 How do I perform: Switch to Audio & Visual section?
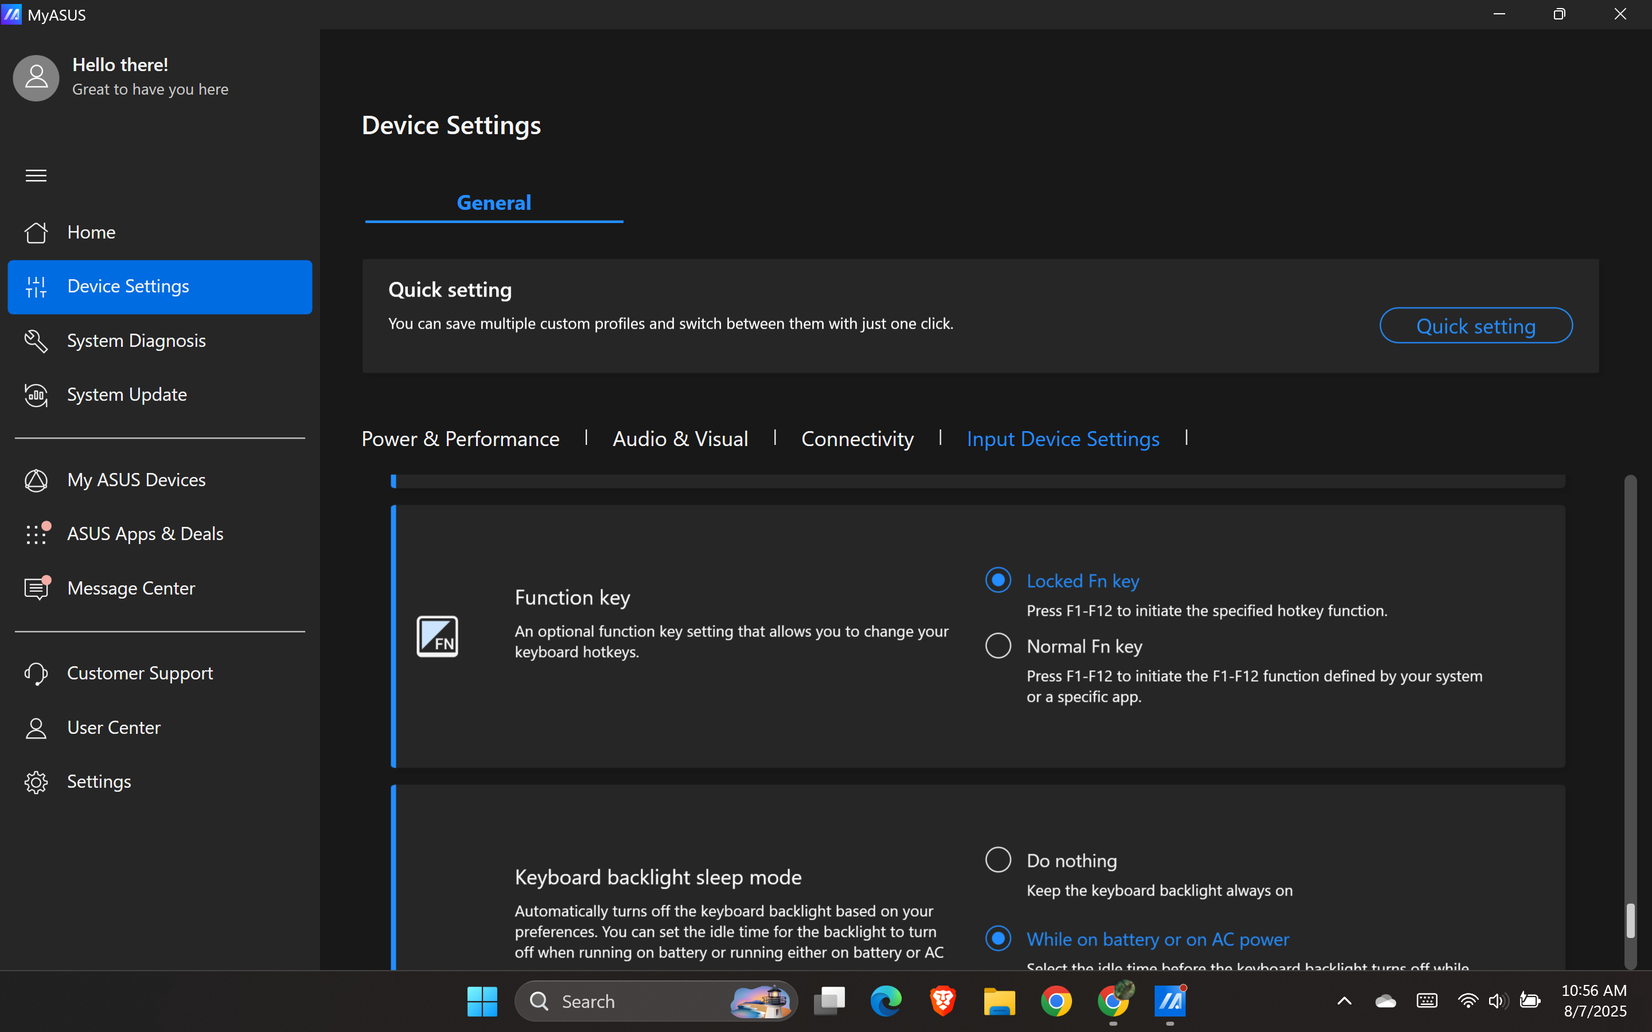(x=680, y=439)
